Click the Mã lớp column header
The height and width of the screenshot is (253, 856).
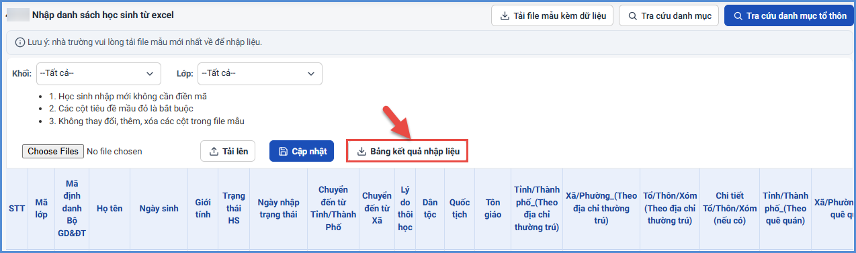pyautogui.click(x=42, y=209)
